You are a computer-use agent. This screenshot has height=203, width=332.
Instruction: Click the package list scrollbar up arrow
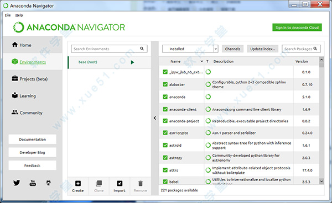pos(321,60)
